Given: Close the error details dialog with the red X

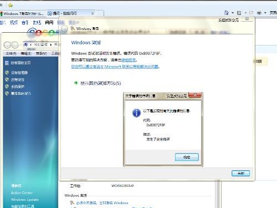Looking at the screenshot, I should [x=195, y=95].
